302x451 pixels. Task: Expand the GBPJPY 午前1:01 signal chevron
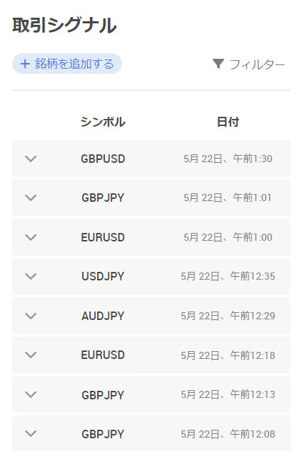pos(30,198)
